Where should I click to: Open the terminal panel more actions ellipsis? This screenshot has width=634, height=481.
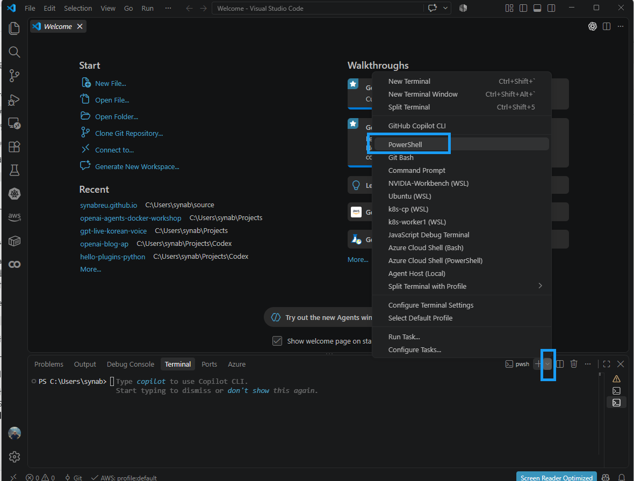[587, 364]
